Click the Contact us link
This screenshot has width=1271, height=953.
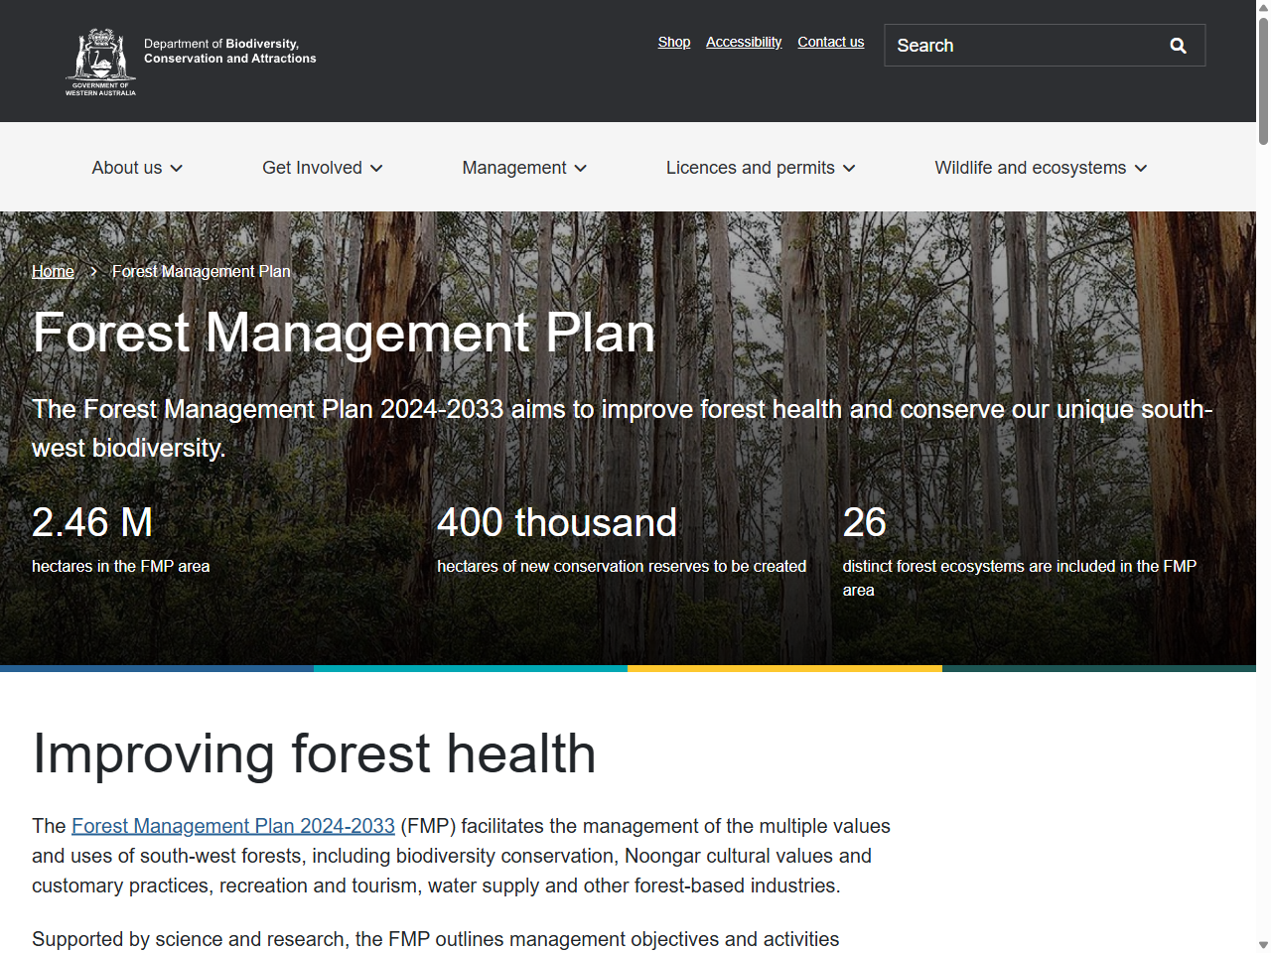coord(830,42)
